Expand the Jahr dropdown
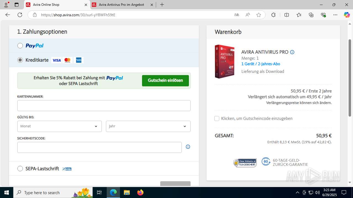 (x=148, y=126)
